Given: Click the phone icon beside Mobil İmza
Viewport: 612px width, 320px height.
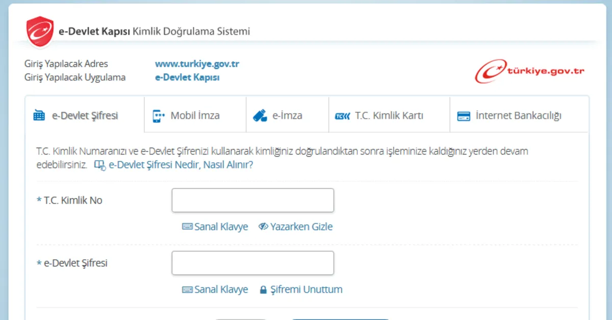Looking at the screenshot, I should click(159, 116).
